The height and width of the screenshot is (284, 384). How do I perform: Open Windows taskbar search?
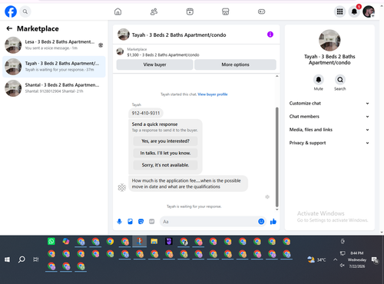tap(22, 259)
